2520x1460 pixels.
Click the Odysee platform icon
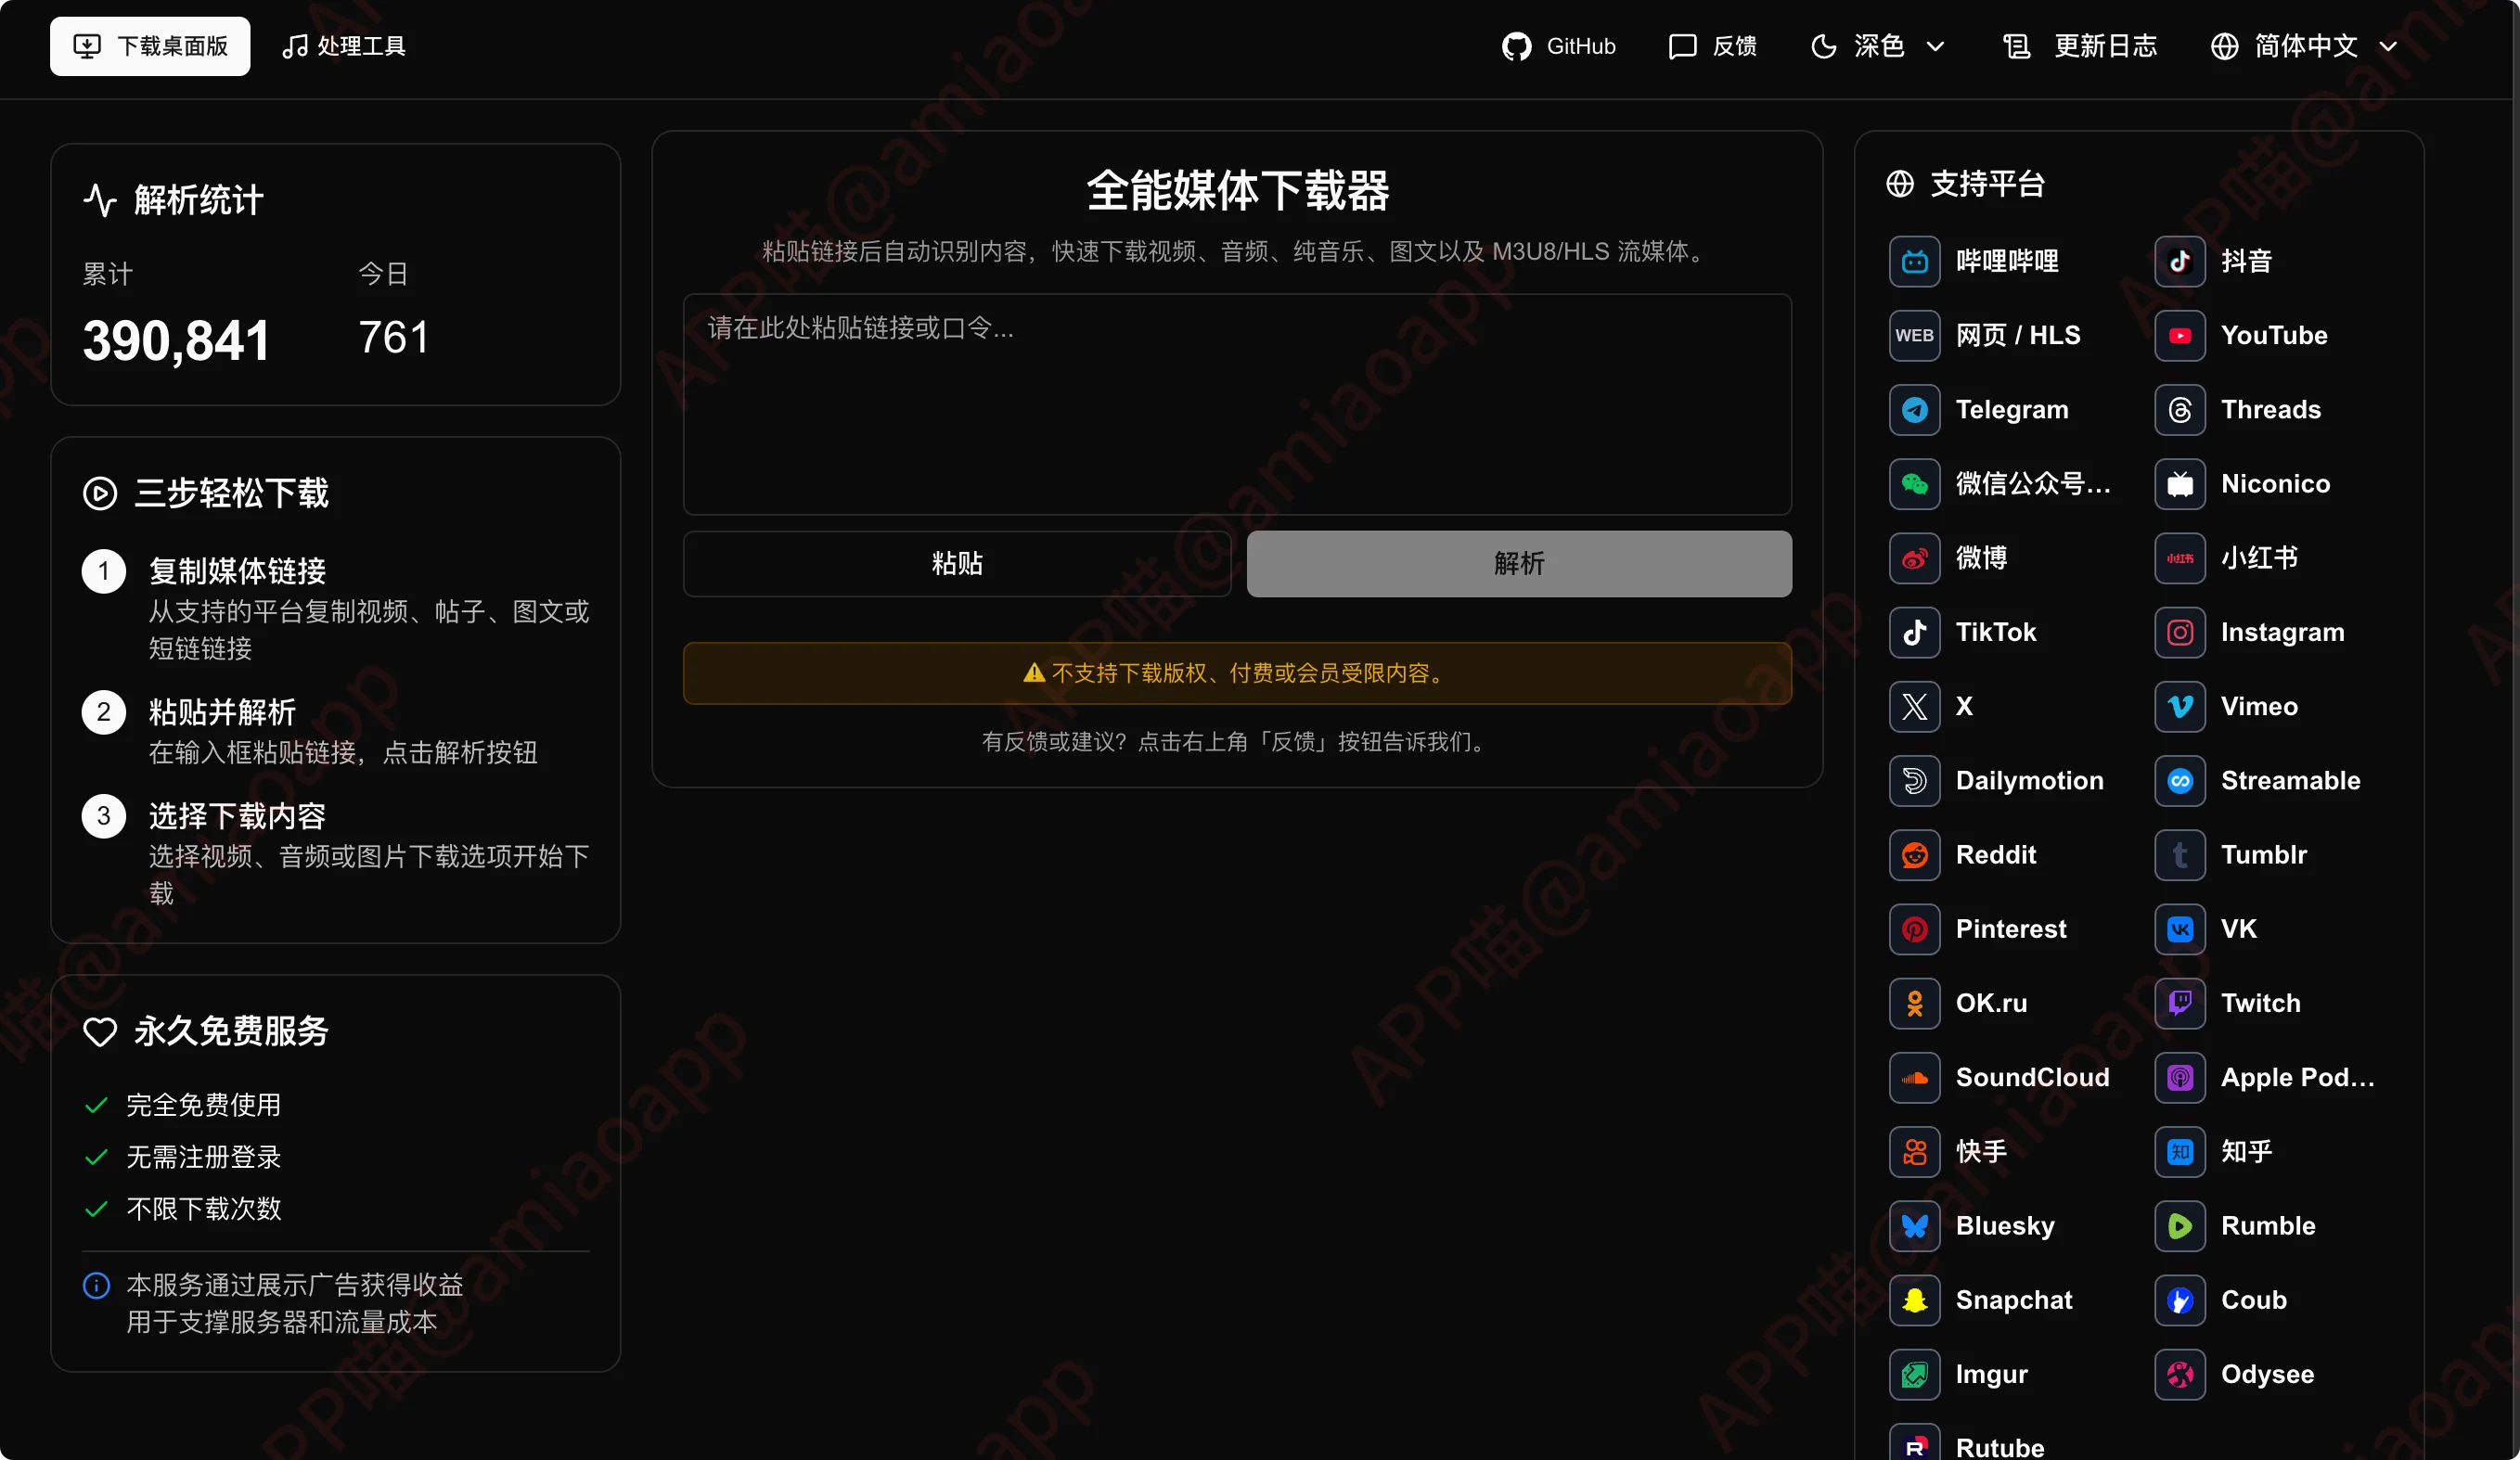click(x=2179, y=1374)
